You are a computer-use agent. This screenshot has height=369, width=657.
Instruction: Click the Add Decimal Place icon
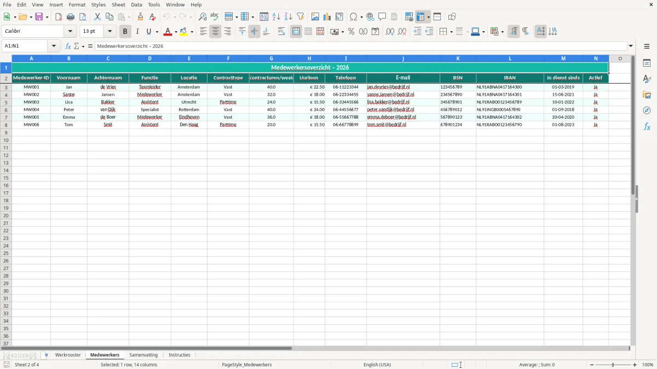390,32
